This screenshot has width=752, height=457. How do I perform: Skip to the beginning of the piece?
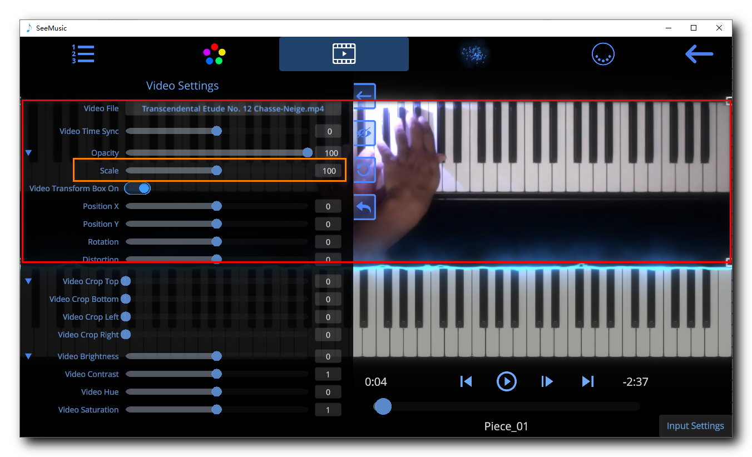point(466,381)
